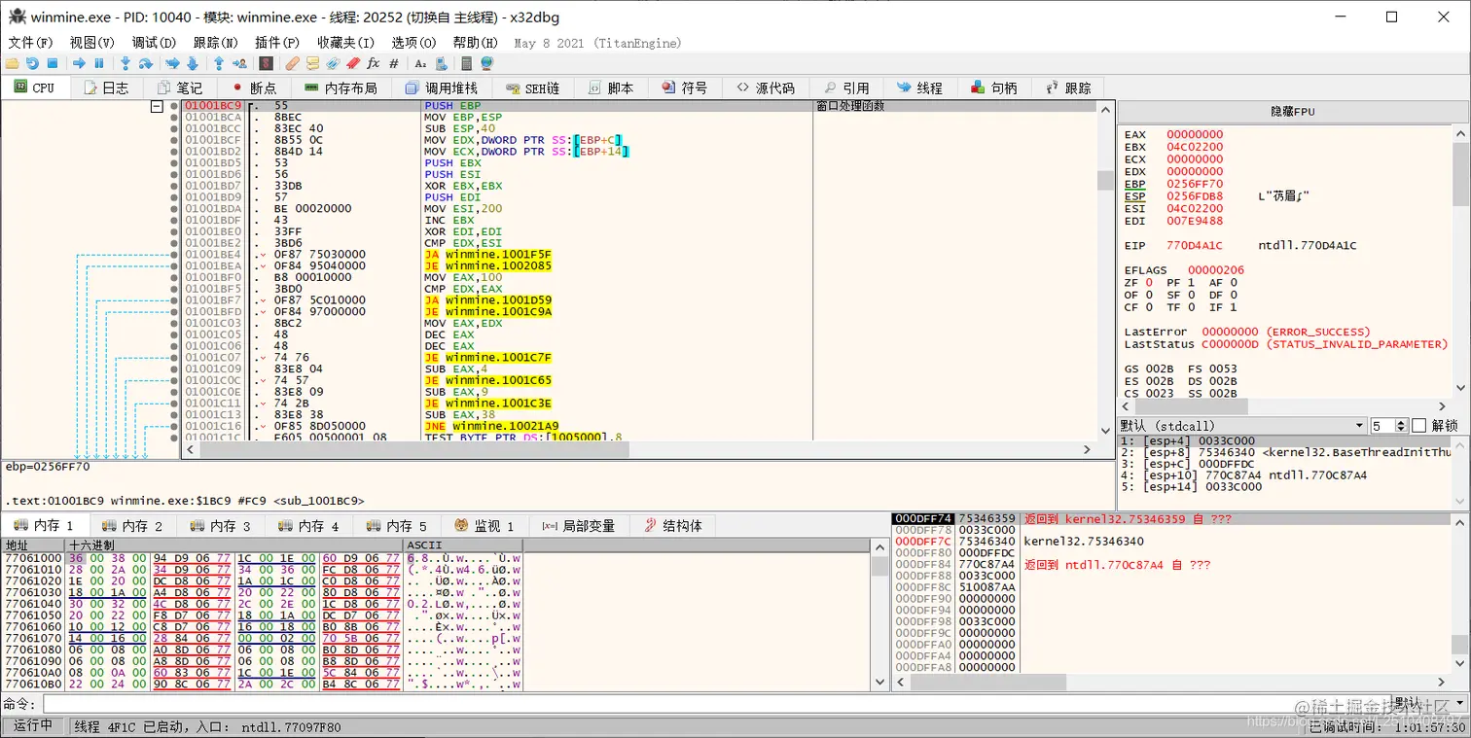The width and height of the screenshot is (1471, 738).
Task: Open the patches bandage icon
Action: tap(292, 63)
